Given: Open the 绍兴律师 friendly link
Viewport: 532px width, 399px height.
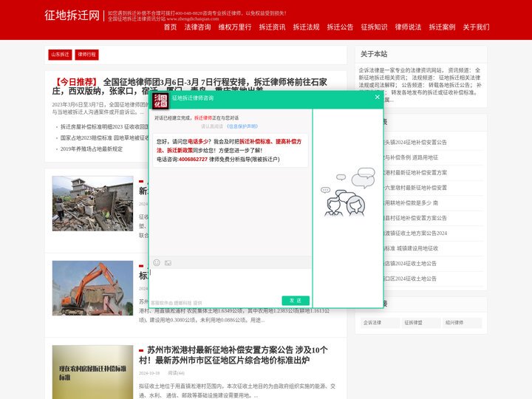Looking at the screenshot, I should 462,323.
